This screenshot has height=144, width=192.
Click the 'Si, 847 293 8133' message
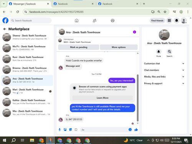tap(74, 119)
